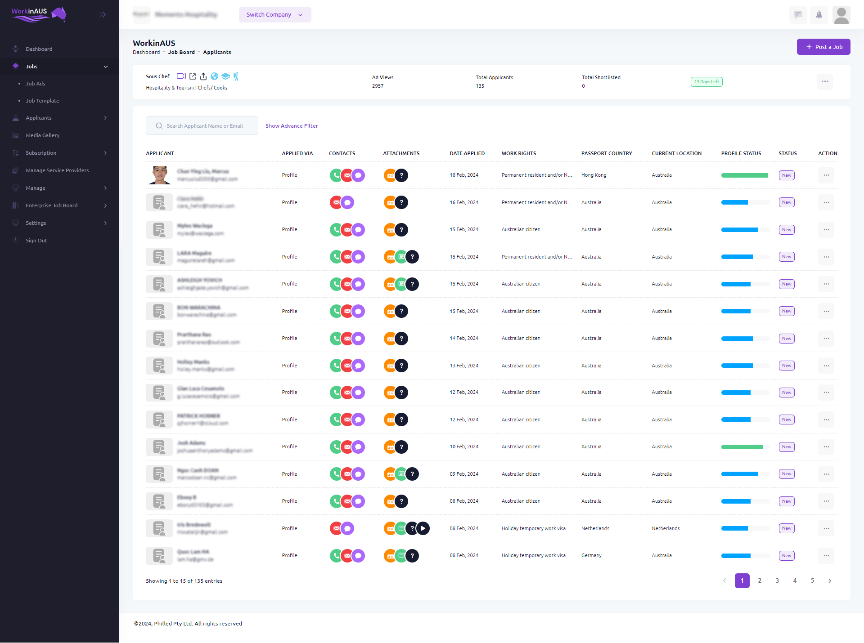Click the email icon in the Netherlands row
The height and width of the screenshot is (643, 864).
336,528
